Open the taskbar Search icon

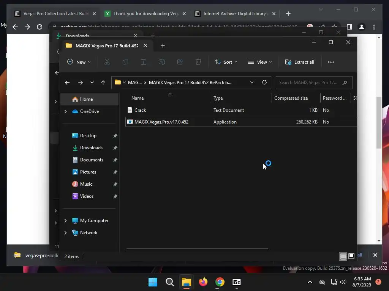(x=170, y=282)
